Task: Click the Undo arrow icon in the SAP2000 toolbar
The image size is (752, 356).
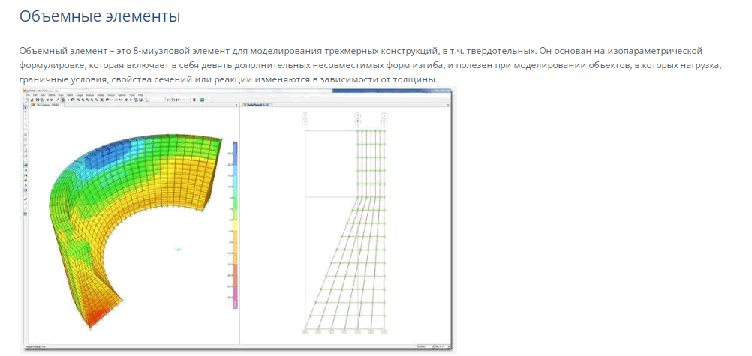Action: point(47,100)
